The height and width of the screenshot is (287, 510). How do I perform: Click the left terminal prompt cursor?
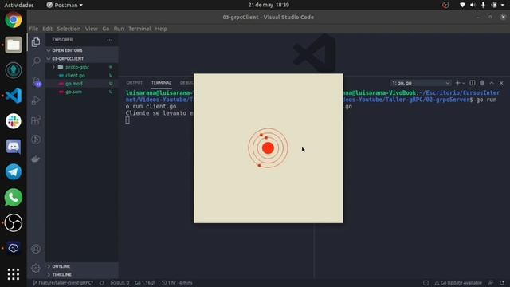(127, 120)
